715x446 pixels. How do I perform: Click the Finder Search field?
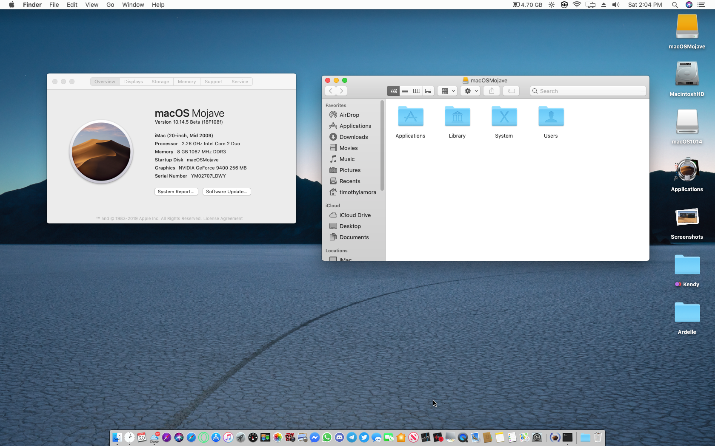tap(588, 91)
